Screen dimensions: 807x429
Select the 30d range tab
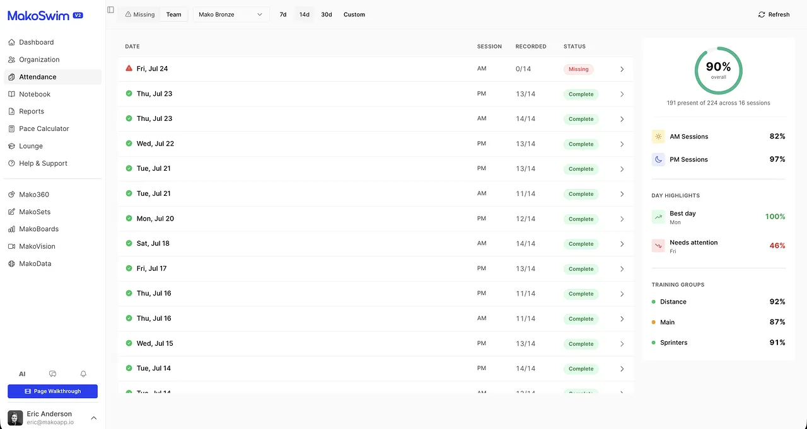click(327, 14)
